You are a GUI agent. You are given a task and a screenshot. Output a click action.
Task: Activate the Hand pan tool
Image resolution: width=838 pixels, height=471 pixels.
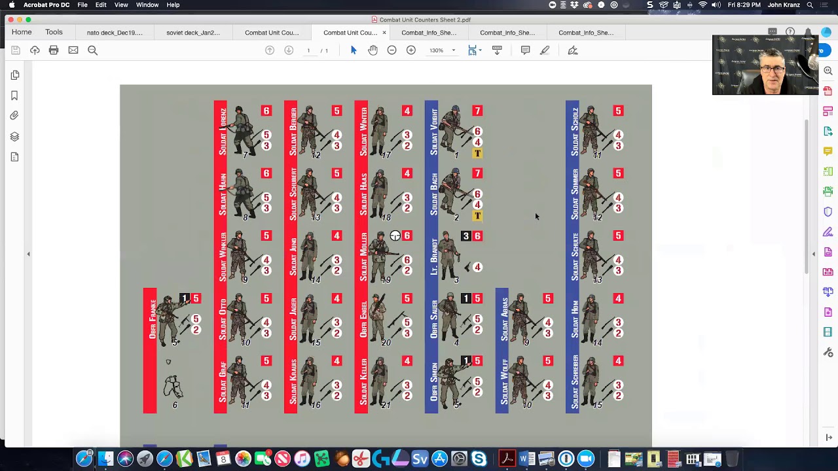point(373,50)
